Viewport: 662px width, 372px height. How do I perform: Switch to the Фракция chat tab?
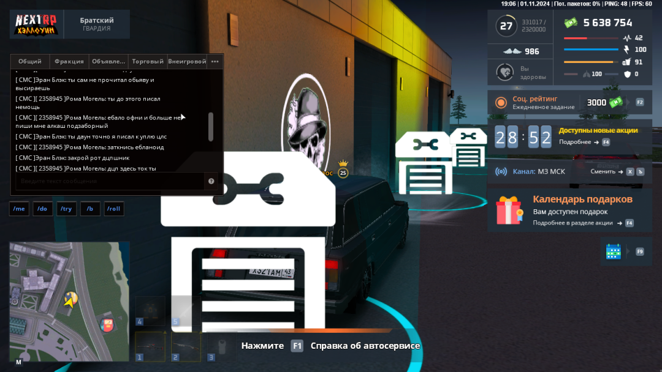tap(69, 62)
